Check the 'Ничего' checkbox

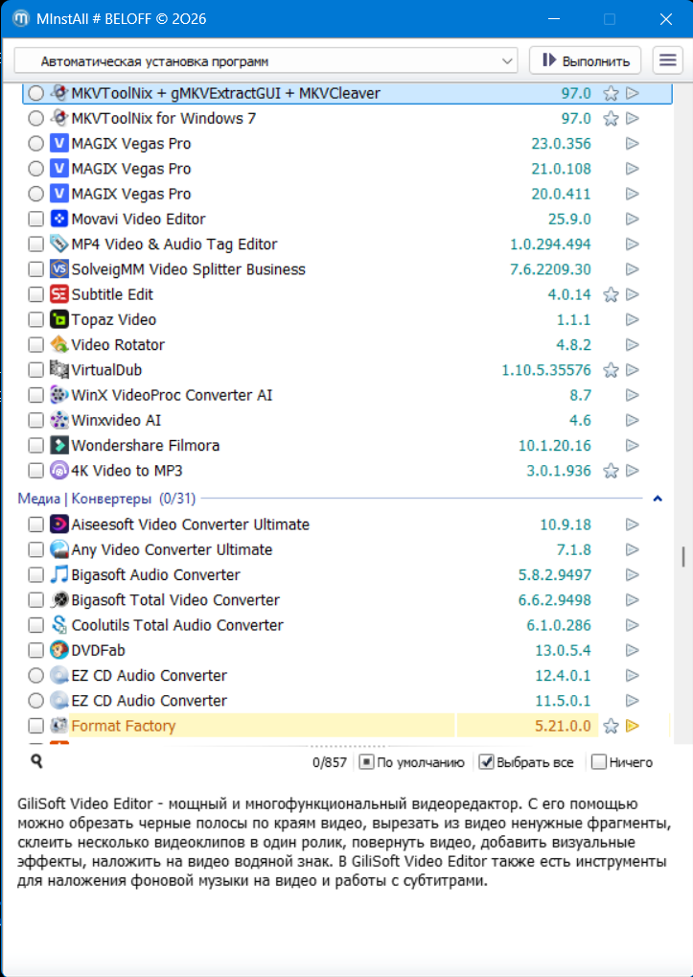pos(598,762)
